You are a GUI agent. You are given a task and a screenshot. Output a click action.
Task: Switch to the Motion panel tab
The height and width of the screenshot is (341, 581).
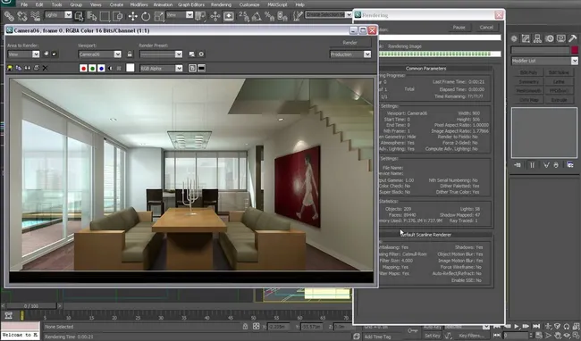click(549, 38)
